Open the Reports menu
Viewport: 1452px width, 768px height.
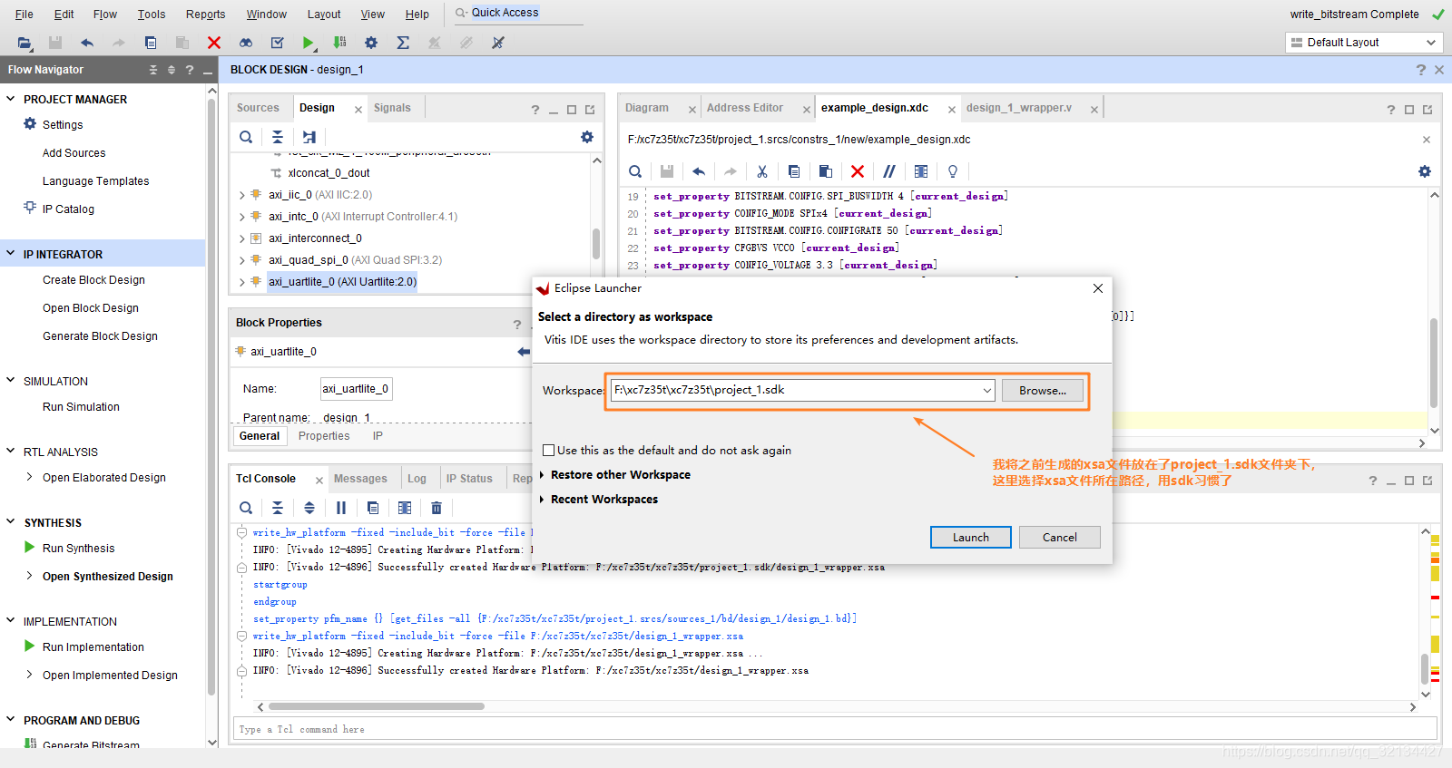206,15
